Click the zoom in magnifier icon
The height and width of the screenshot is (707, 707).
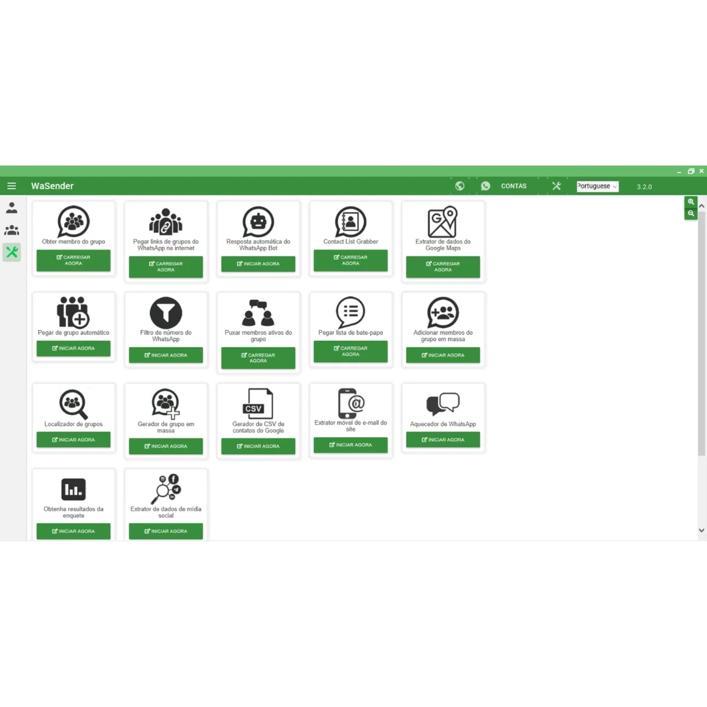(691, 201)
